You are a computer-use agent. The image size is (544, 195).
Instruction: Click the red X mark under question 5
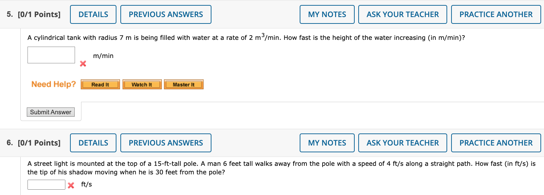coord(83,64)
